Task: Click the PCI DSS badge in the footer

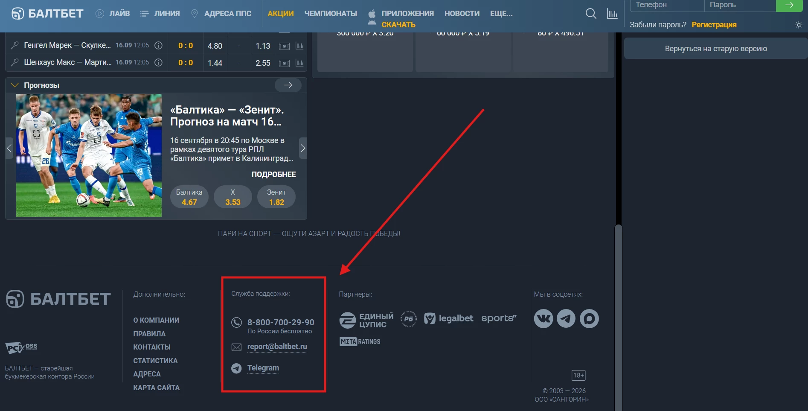Action: click(x=21, y=347)
